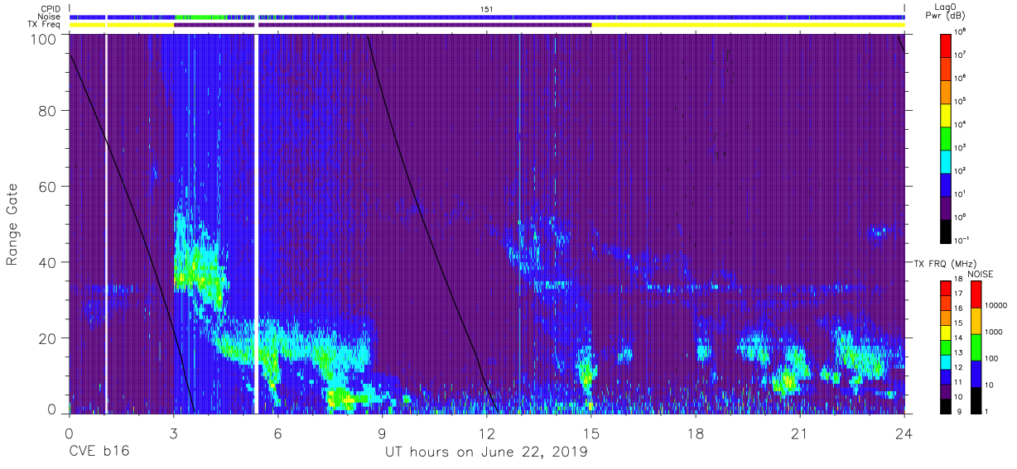Click the '20' y-axis tick label

47,337
